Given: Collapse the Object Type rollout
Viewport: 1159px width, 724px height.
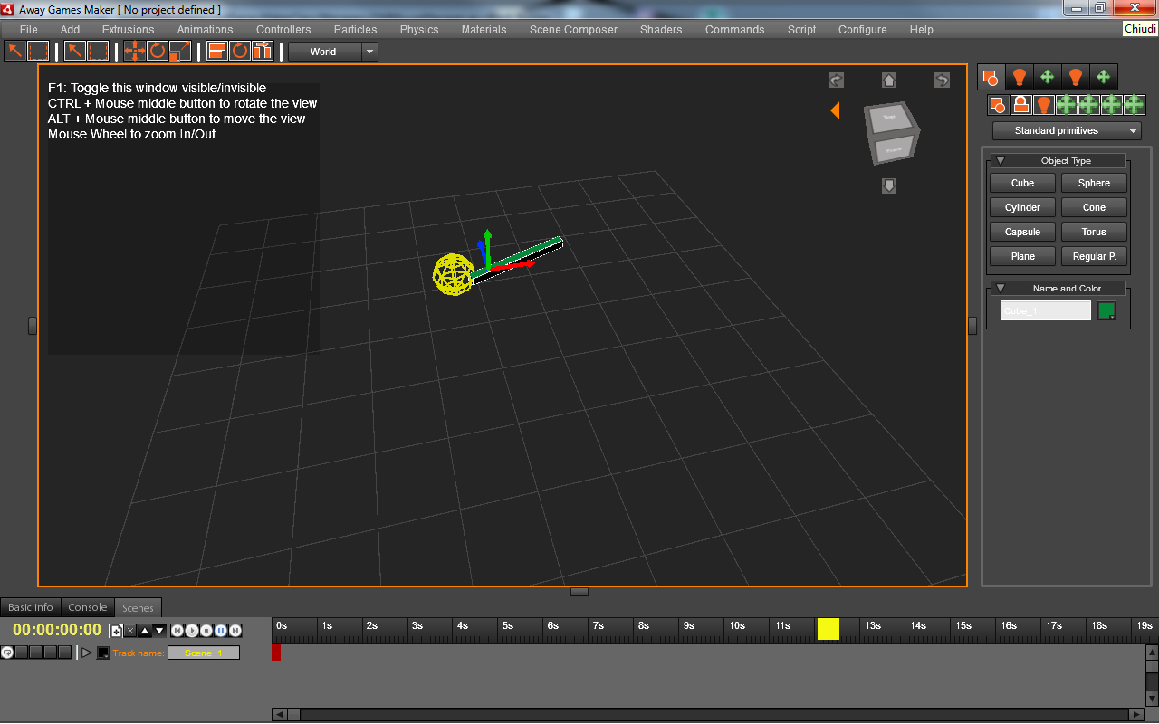Looking at the screenshot, I should tap(1000, 161).
